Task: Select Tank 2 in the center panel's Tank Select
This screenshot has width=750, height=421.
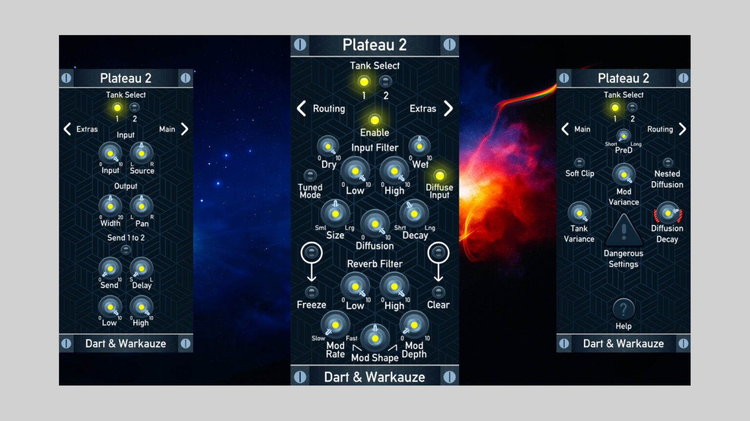Action: pyautogui.click(x=386, y=81)
